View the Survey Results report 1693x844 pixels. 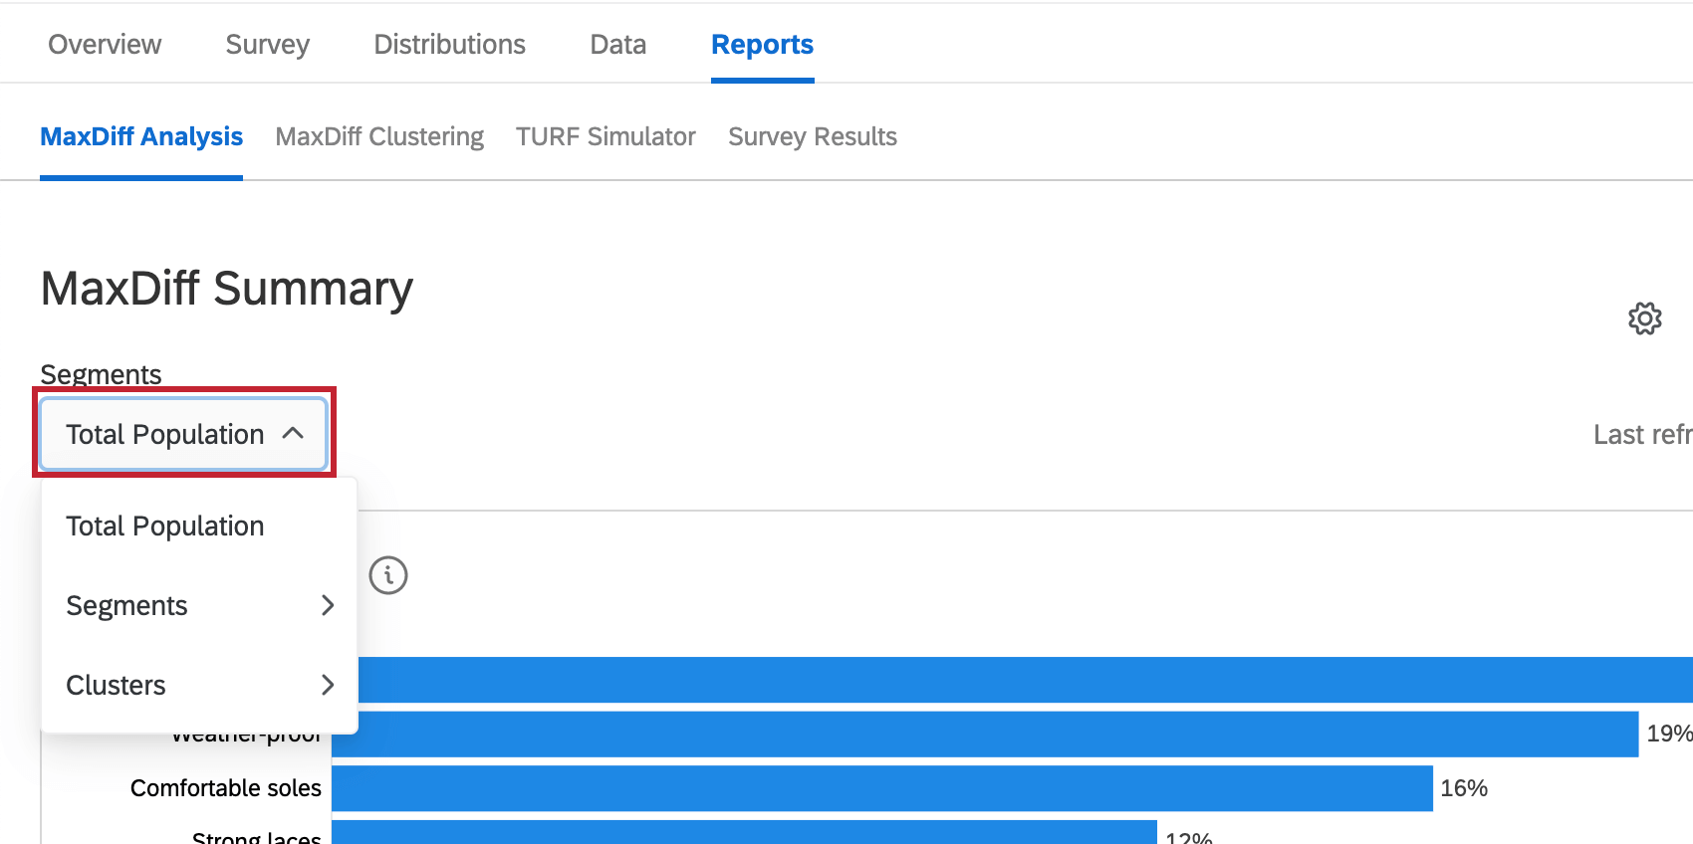coord(813,136)
